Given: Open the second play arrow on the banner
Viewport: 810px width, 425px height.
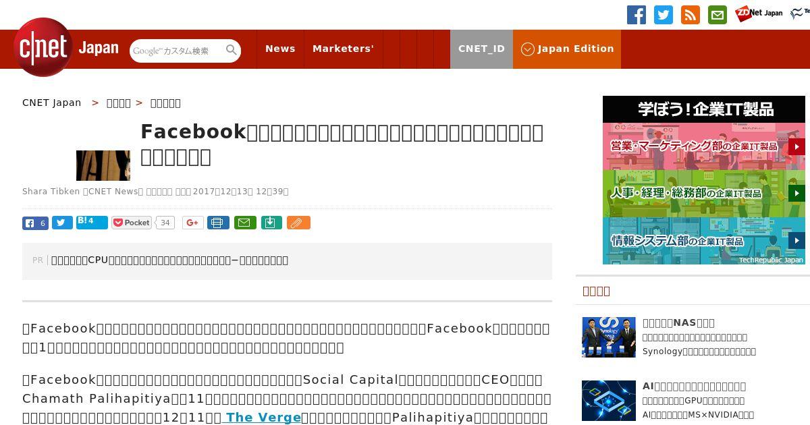Looking at the screenshot, I should tap(796, 194).
